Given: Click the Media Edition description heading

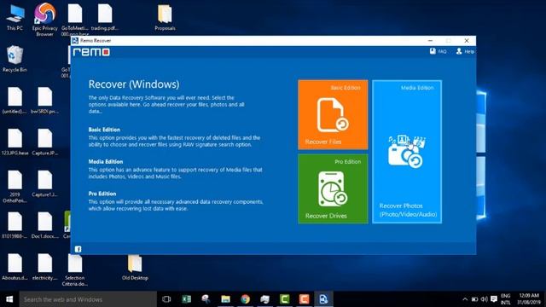Looking at the screenshot, I should 106,161.
